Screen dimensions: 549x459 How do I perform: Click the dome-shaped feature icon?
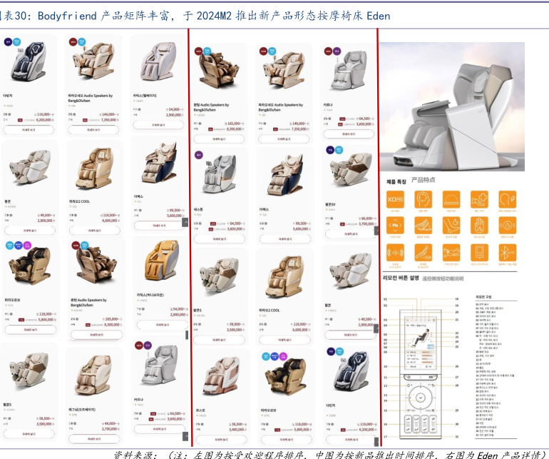click(451, 200)
